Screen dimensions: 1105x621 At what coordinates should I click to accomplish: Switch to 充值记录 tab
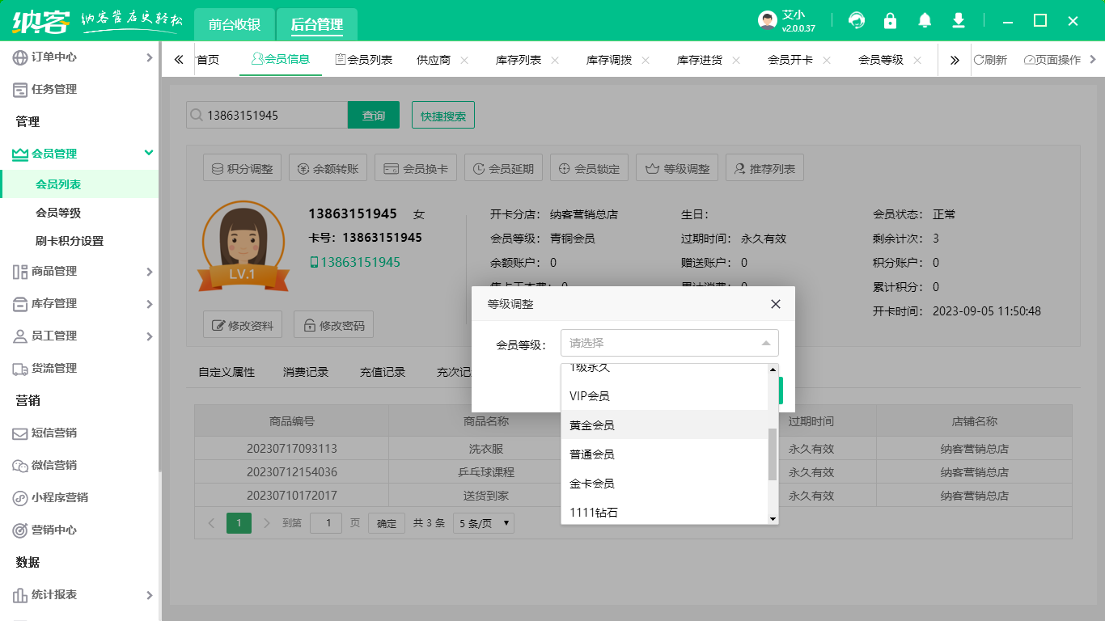pos(383,372)
